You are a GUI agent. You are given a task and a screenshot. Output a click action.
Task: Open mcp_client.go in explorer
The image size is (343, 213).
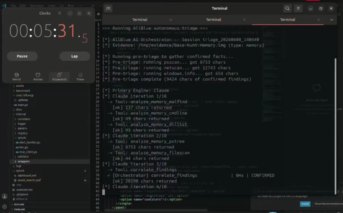28,152
